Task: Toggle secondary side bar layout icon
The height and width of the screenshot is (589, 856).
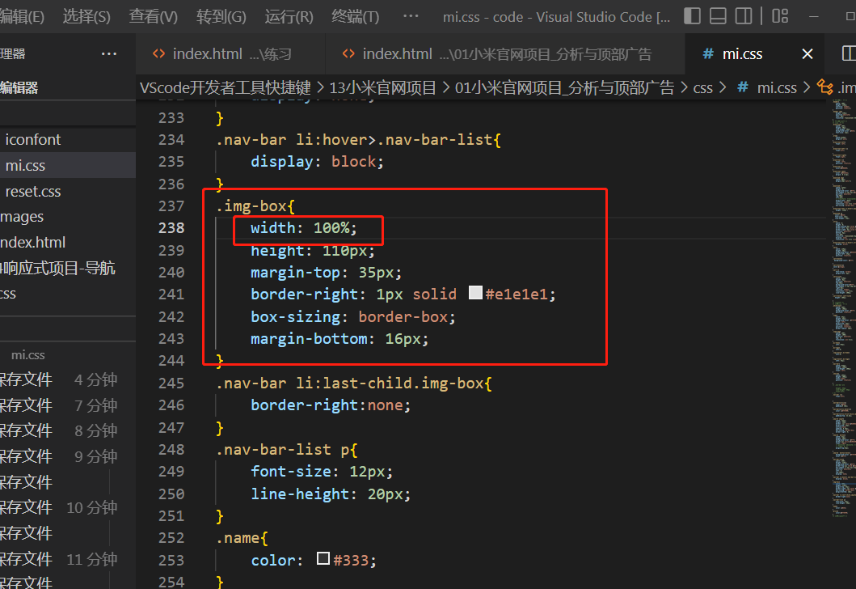Action: pos(744,16)
